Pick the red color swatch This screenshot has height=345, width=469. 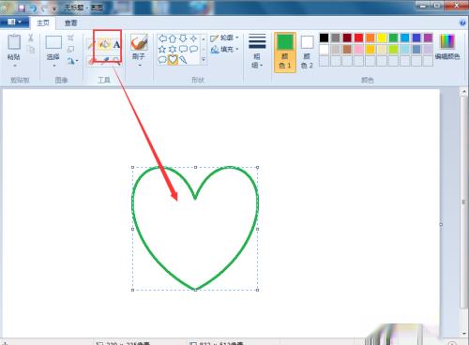coord(358,37)
